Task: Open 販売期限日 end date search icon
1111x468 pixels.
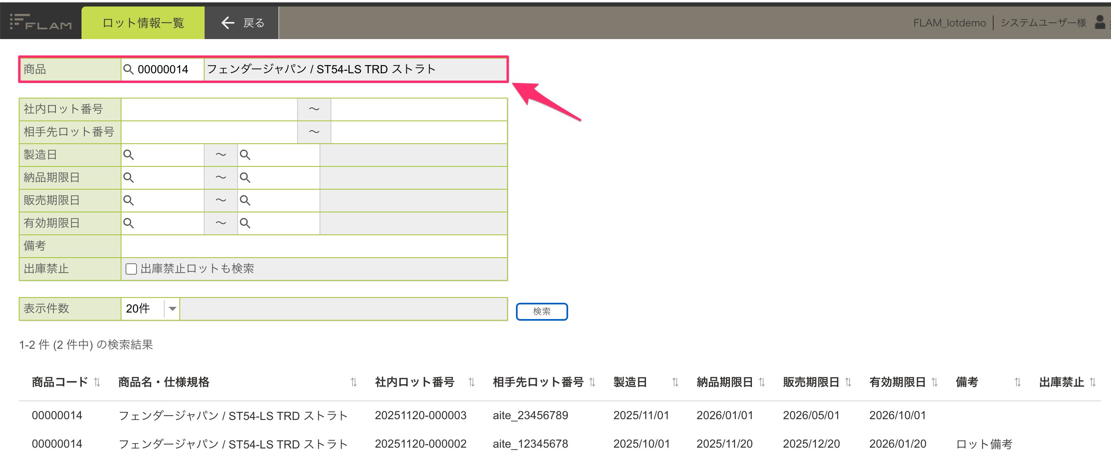Action: click(245, 201)
